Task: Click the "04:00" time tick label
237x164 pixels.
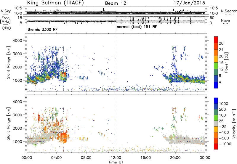Action: pos(56,158)
